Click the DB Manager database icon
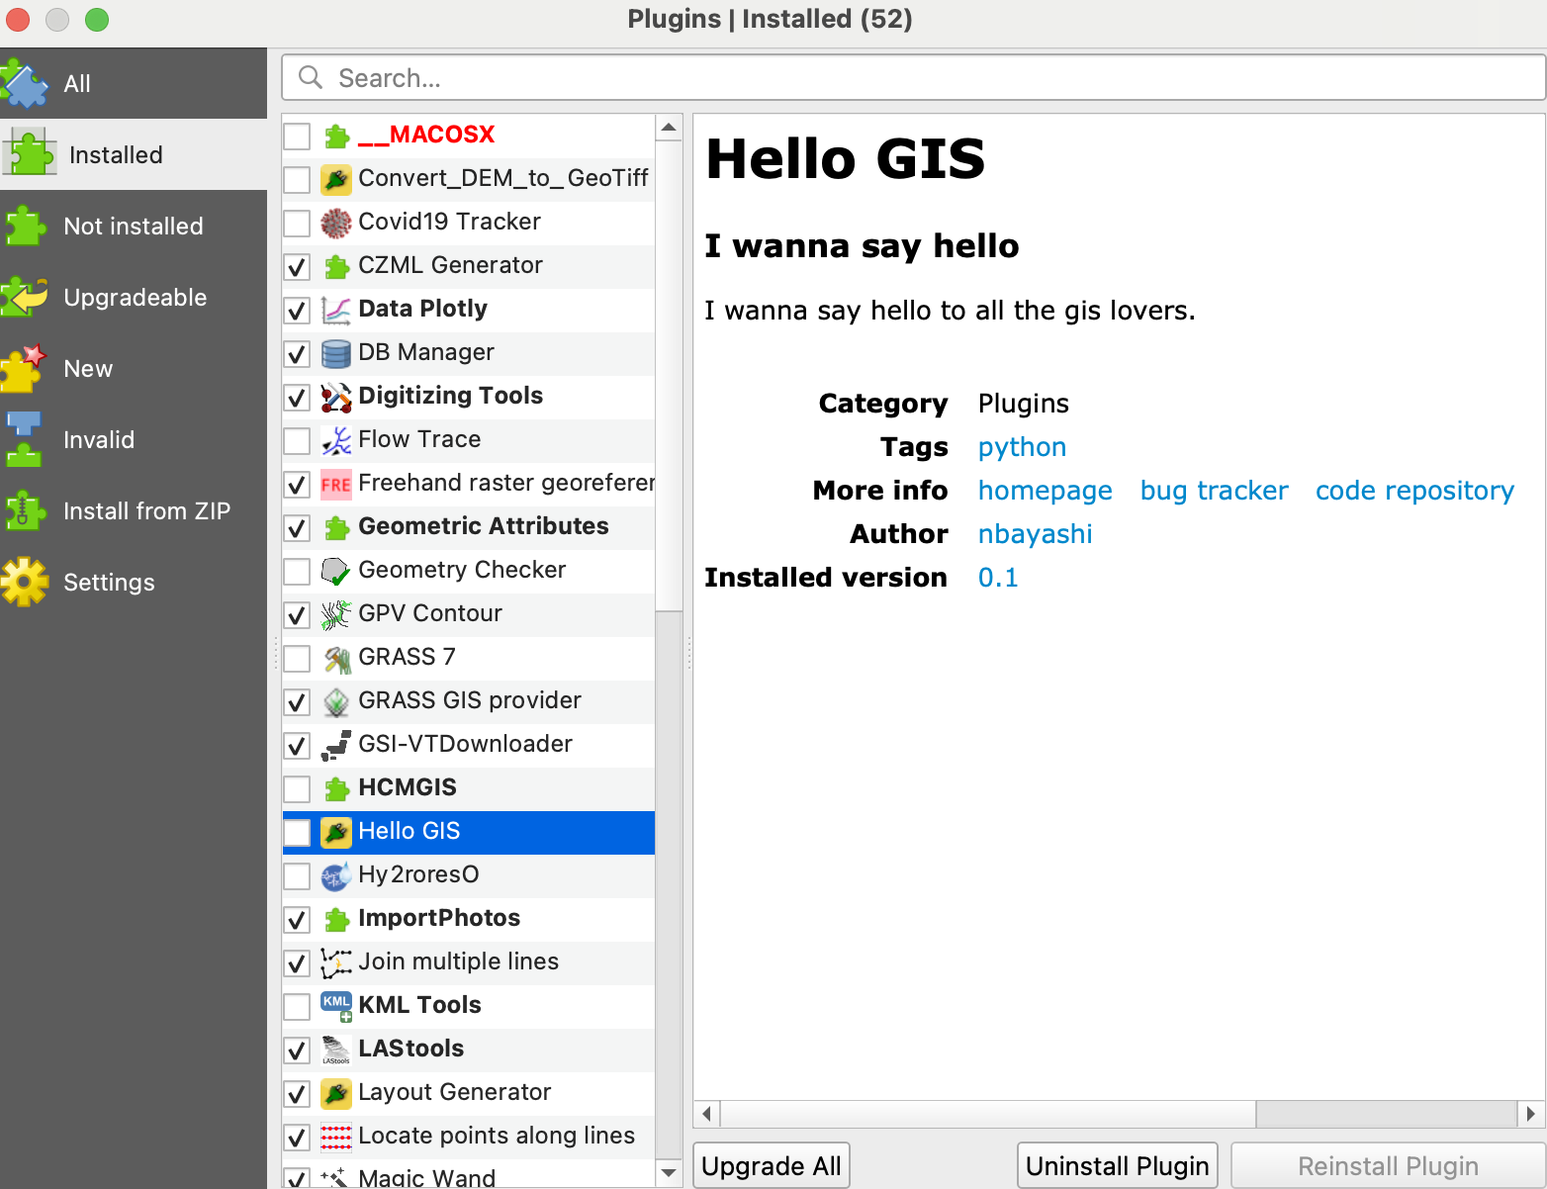This screenshot has width=1547, height=1189. 336,352
